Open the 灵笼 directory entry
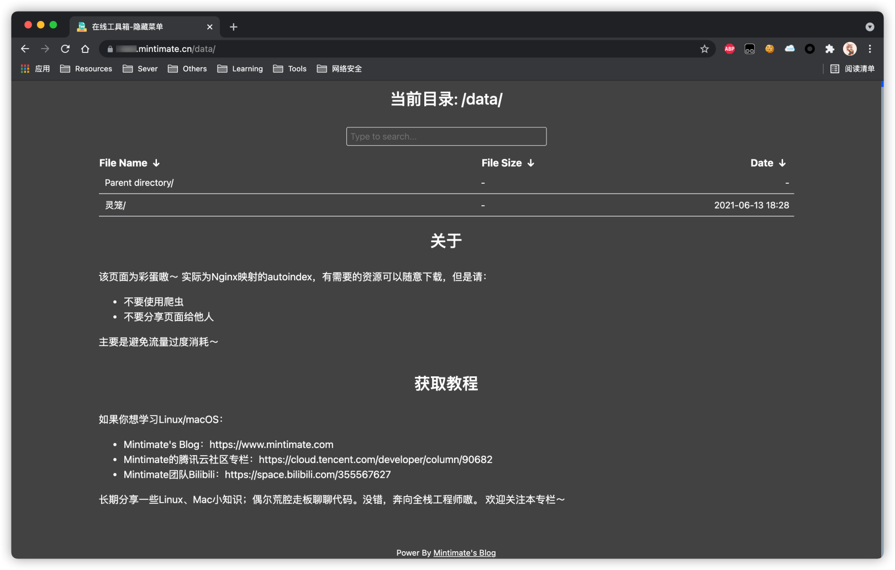The width and height of the screenshot is (895, 570). coord(115,205)
